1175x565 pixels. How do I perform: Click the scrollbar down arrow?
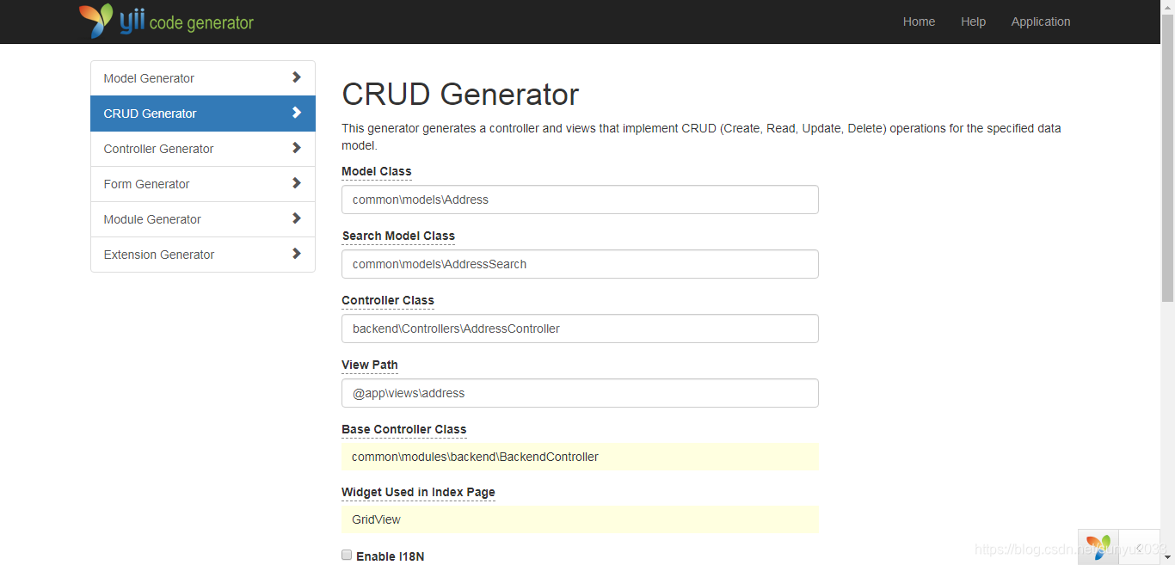point(1168,558)
